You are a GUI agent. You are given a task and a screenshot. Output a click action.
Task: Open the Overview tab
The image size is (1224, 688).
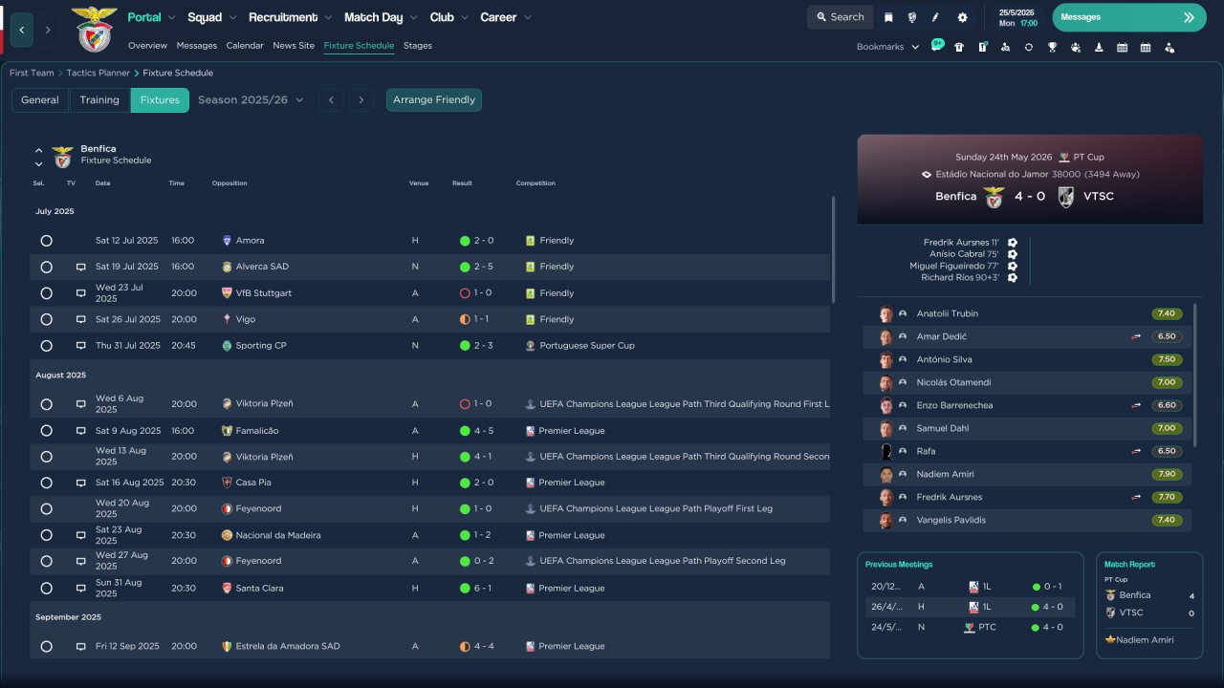pyautogui.click(x=147, y=46)
